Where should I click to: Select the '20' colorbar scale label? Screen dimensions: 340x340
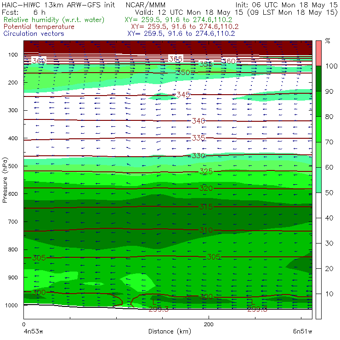coord(329,269)
